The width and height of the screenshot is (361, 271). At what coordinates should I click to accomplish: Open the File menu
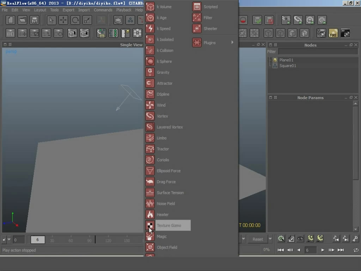pos(5,10)
